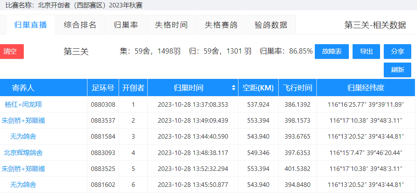This screenshot has width=417, height=193.
Task: Select the 归巢直播 tab
Action: [30, 25]
